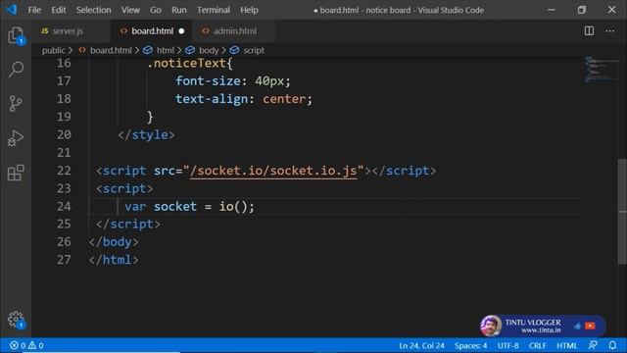Open the Go menu
This screenshot has height=353, width=627.
click(x=156, y=10)
